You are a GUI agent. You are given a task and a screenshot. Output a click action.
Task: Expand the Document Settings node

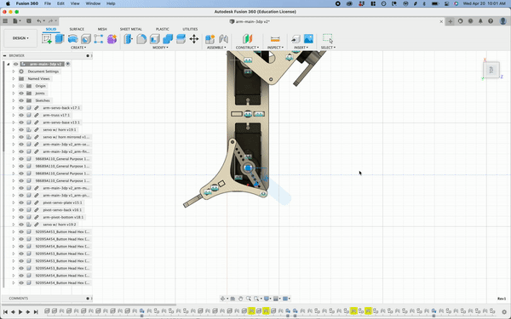[x=14, y=71]
